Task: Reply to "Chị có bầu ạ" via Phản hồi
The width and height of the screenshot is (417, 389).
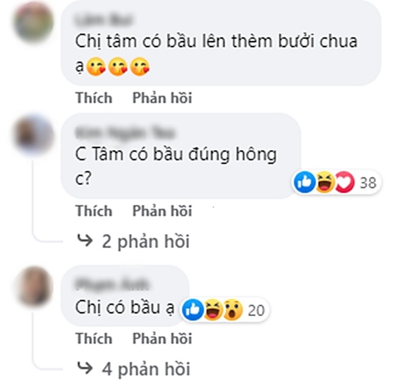Action: pyautogui.click(x=163, y=338)
